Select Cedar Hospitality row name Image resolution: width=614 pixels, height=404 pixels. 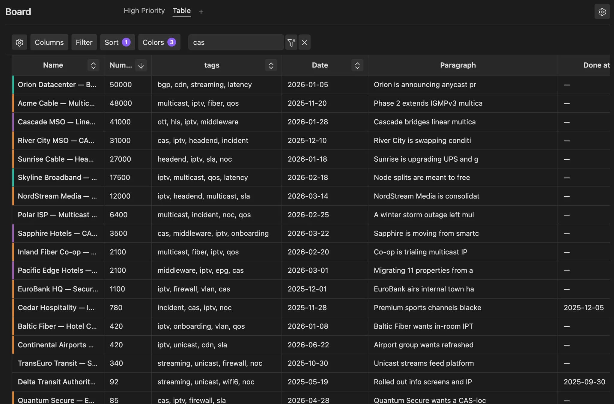[x=56, y=307]
